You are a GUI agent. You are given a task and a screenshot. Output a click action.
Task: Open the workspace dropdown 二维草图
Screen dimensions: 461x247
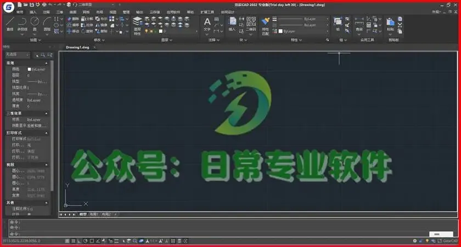coord(96,5)
